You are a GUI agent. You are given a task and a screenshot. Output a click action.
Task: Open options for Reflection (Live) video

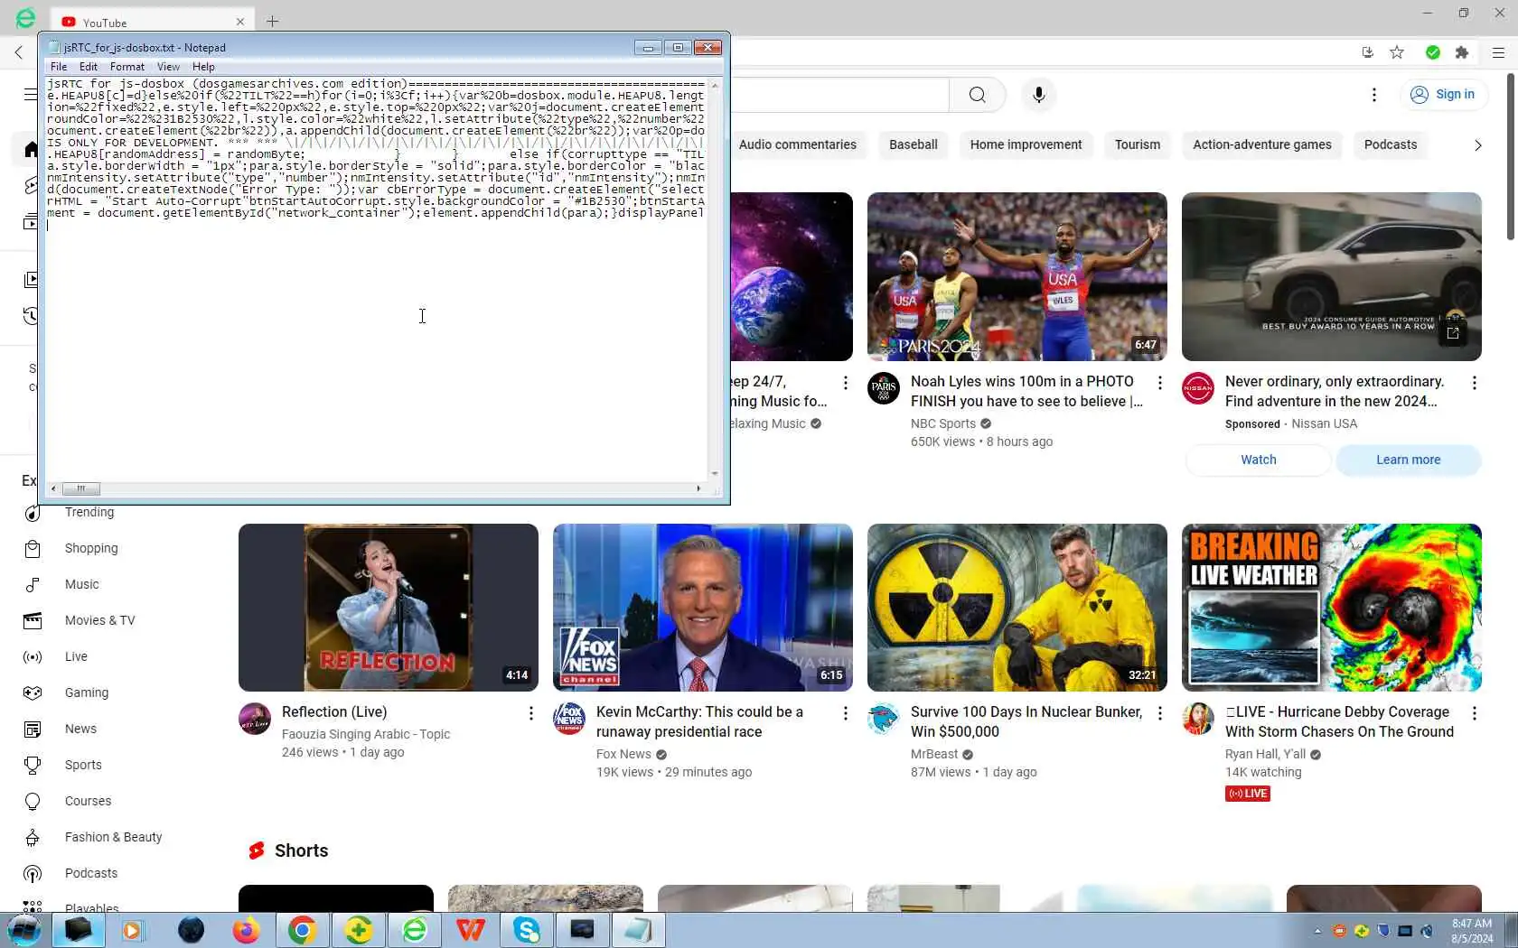coord(530,713)
